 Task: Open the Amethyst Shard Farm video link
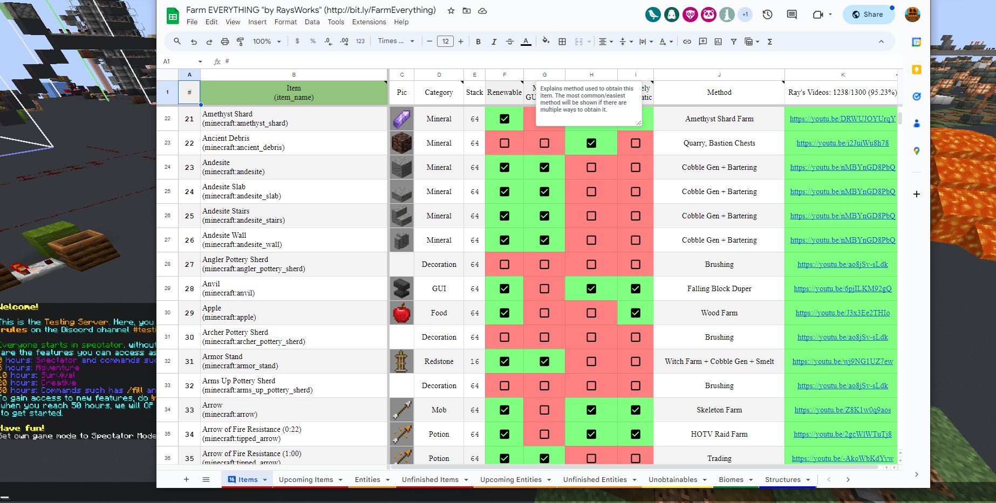click(842, 119)
